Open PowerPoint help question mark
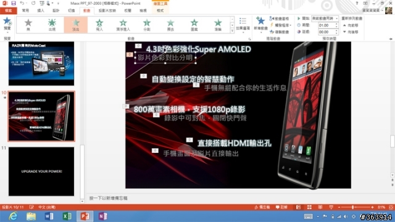 point(357,3)
